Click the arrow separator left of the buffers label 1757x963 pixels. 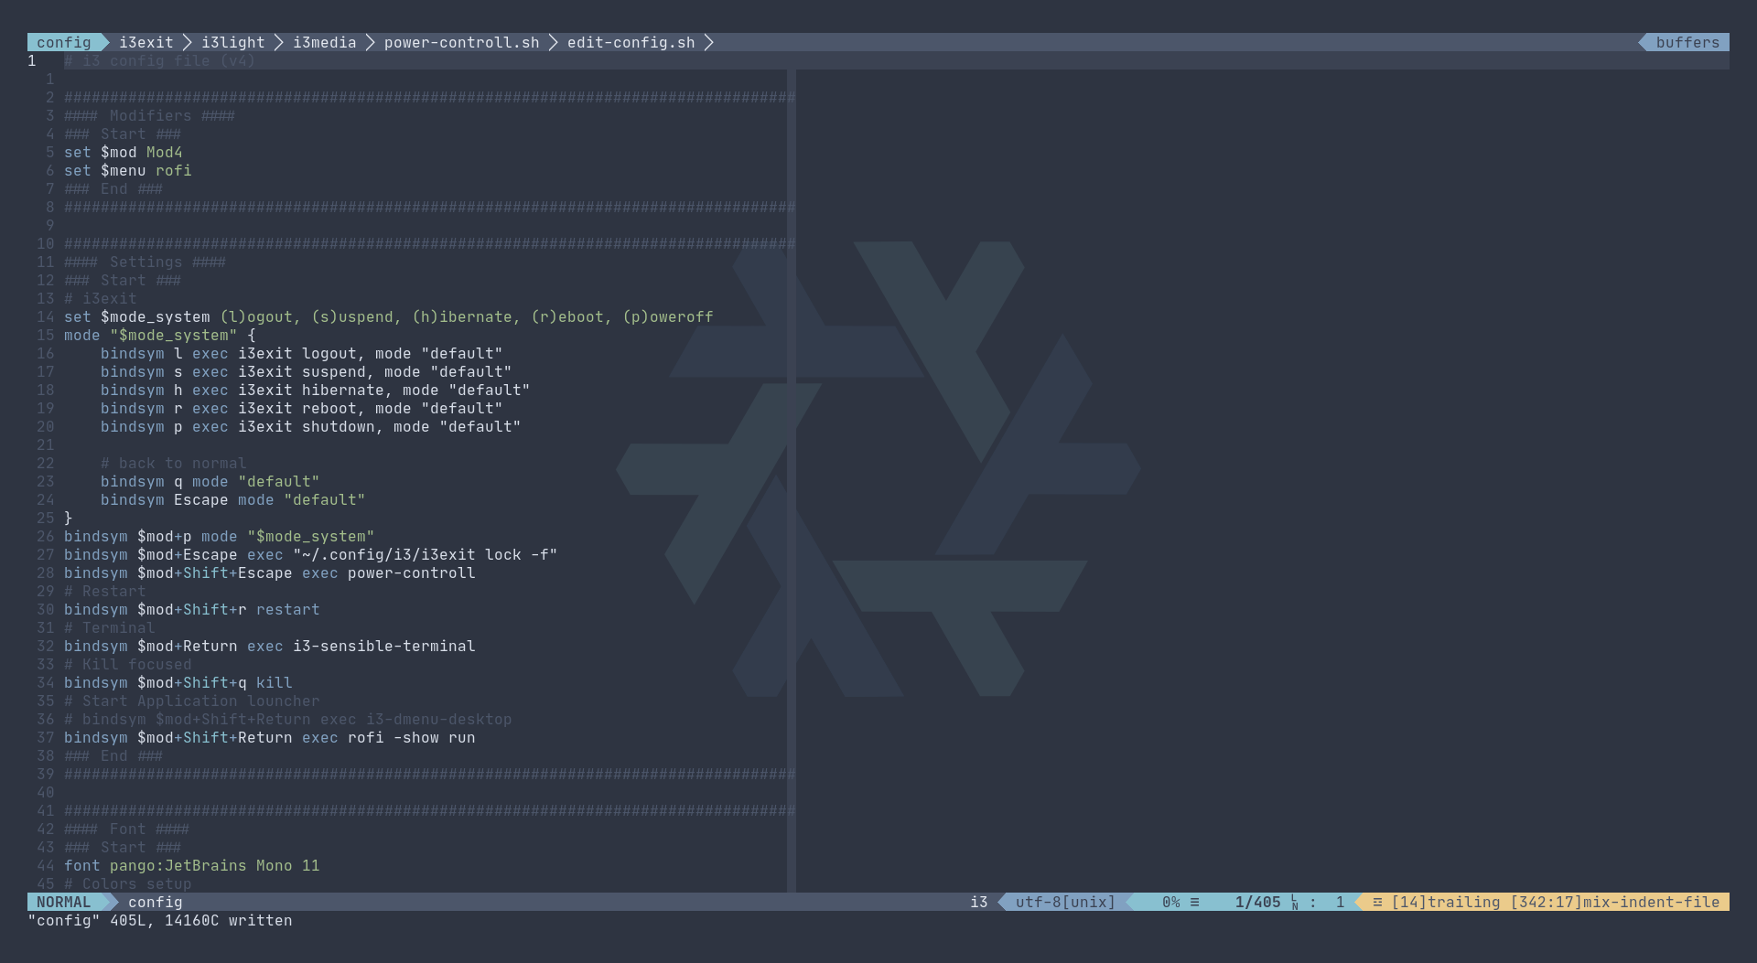tap(1641, 42)
